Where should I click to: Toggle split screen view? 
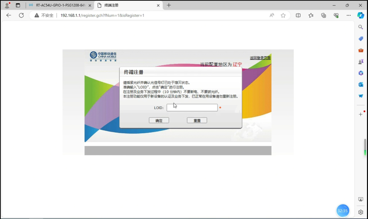click(298, 15)
